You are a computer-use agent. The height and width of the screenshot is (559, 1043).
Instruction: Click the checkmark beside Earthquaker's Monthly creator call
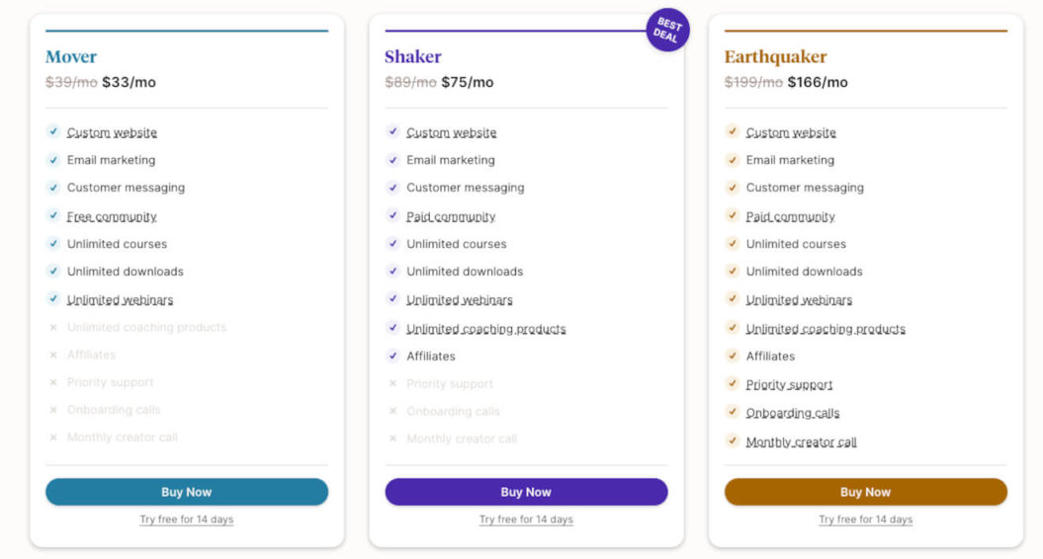tap(733, 440)
